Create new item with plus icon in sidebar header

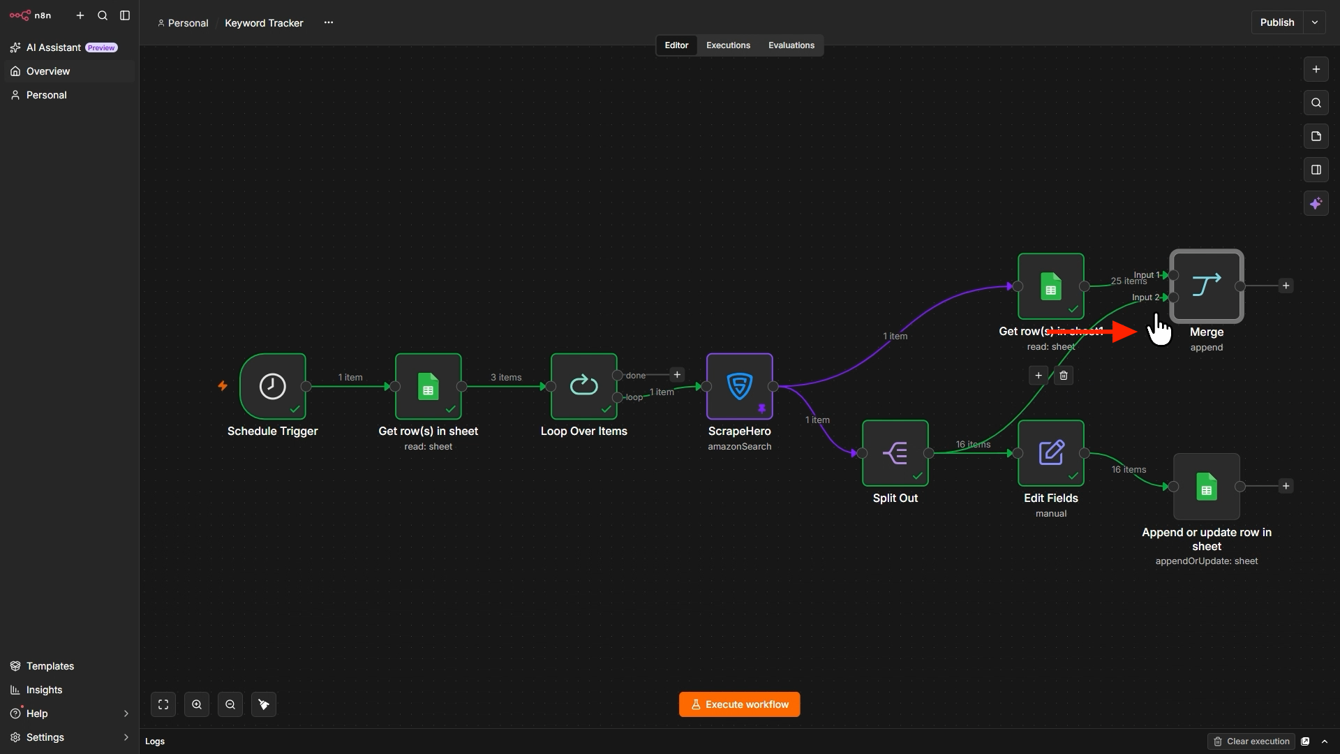pyautogui.click(x=80, y=15)
